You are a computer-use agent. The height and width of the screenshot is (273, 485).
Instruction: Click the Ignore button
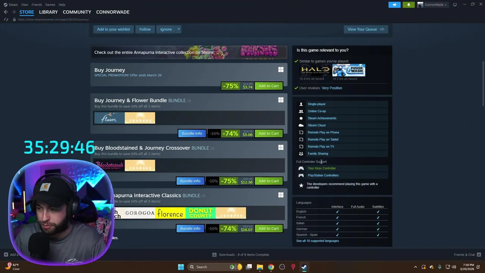coord(166,29)
